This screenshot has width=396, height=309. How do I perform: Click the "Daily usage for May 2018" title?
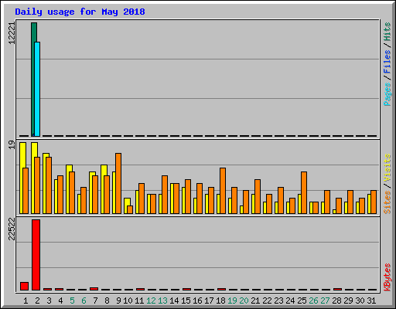click(80, 12)
